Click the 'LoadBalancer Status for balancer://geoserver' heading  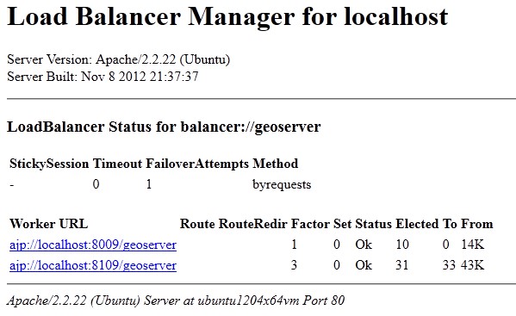(164, 127)
